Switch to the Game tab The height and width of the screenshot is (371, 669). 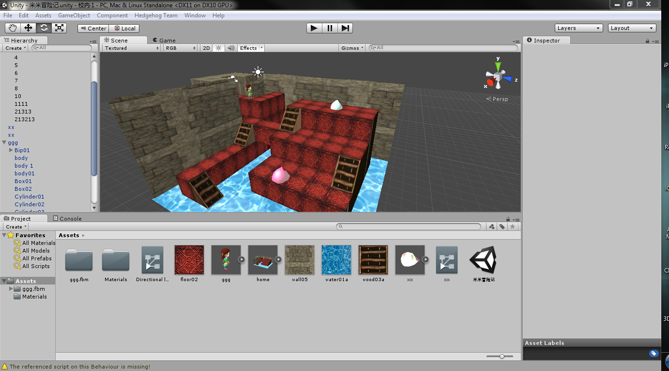click(164, 40)
